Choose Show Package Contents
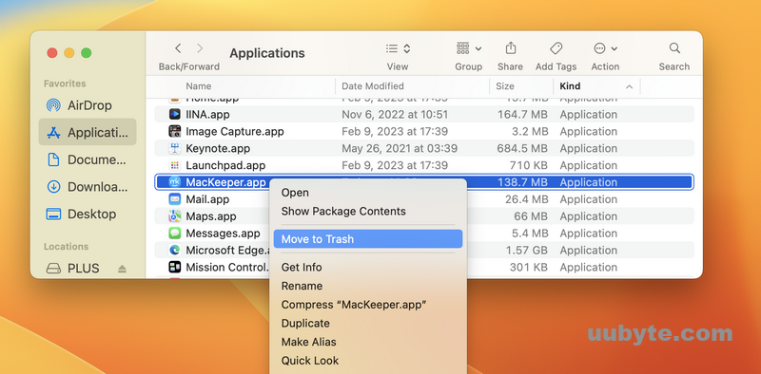The width and height of the screenshot is (761, 374). coord(368,212)
